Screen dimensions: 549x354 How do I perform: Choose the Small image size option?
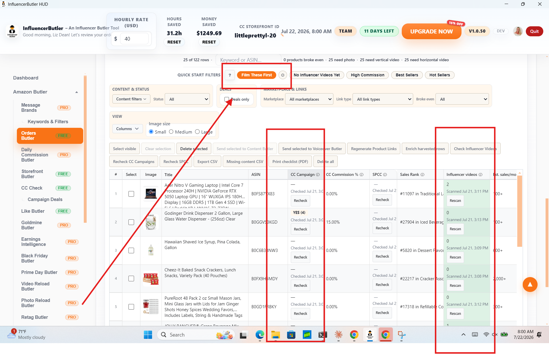(151, 132)
